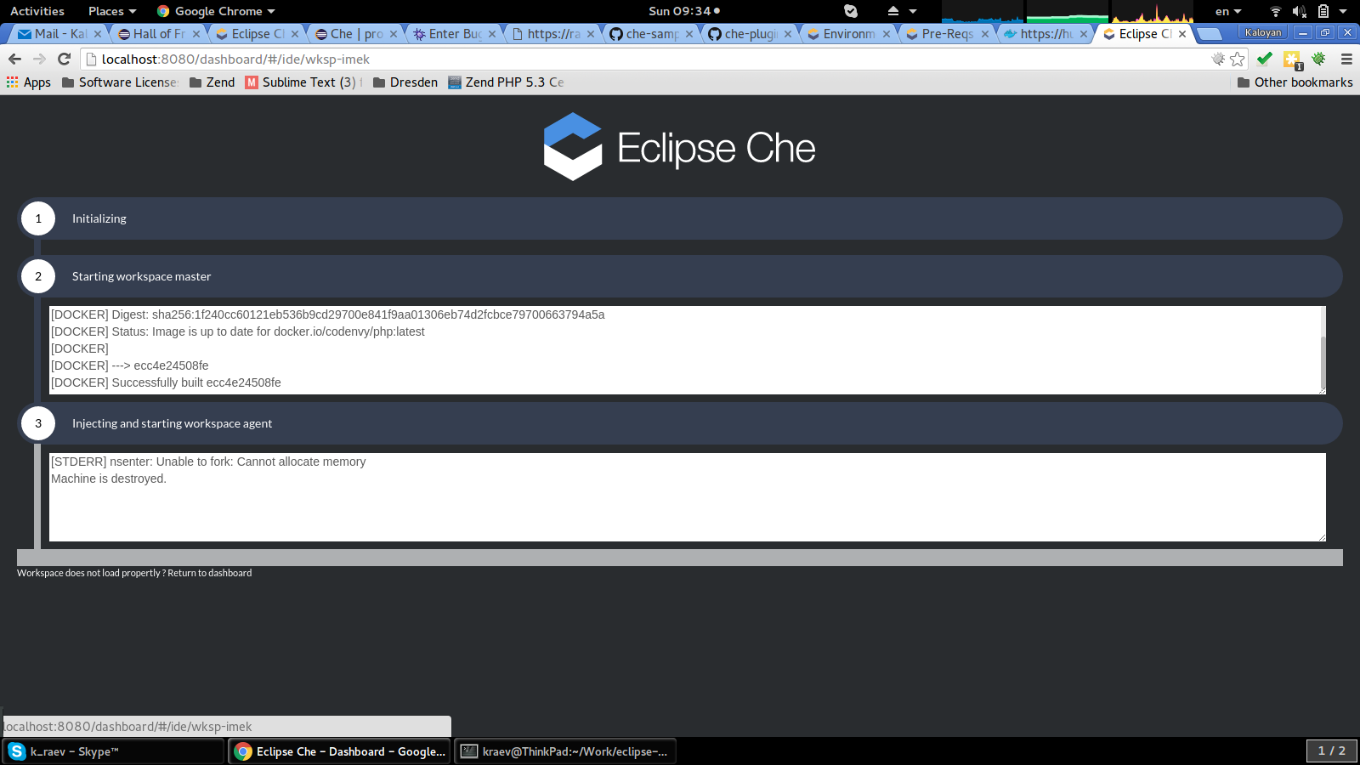
Task: Open the Apps shortcut in bookmarks bar
Action: [x=29, y=82]
